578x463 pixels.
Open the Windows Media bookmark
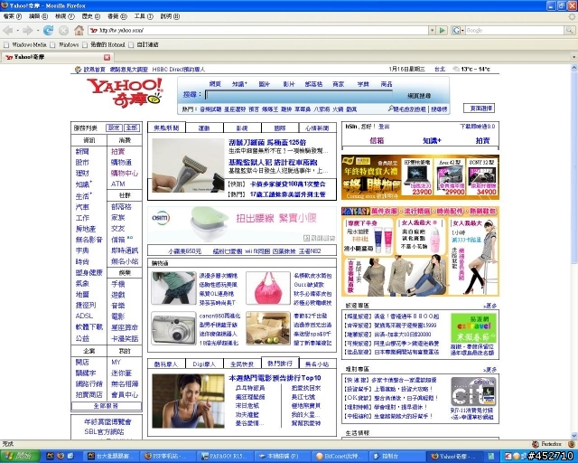(25, 44)
